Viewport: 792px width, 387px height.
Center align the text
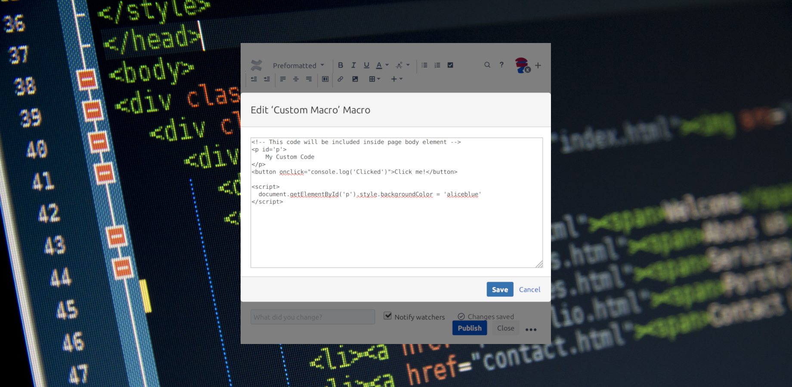(x=296, y=79)
